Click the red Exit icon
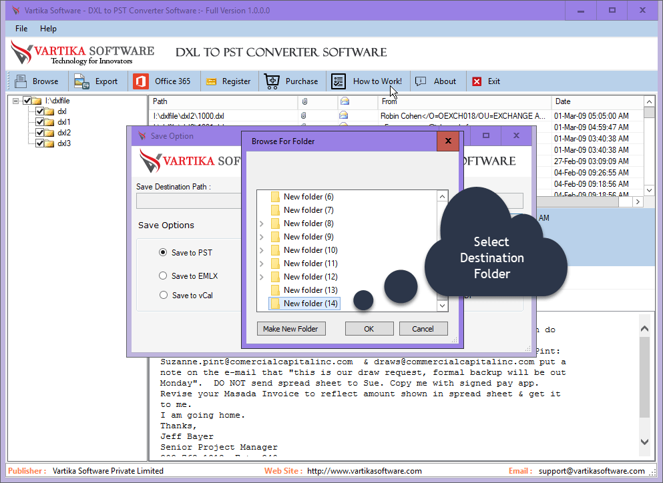The image size is (663, 483). point(477,81)
